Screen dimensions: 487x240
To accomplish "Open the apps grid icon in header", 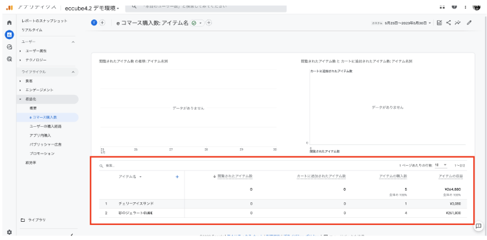I will click(x=442, y=7).
